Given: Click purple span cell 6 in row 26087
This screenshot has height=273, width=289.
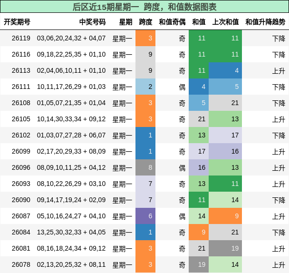Looking at the screenshot, I should click(x=145, y=216).
